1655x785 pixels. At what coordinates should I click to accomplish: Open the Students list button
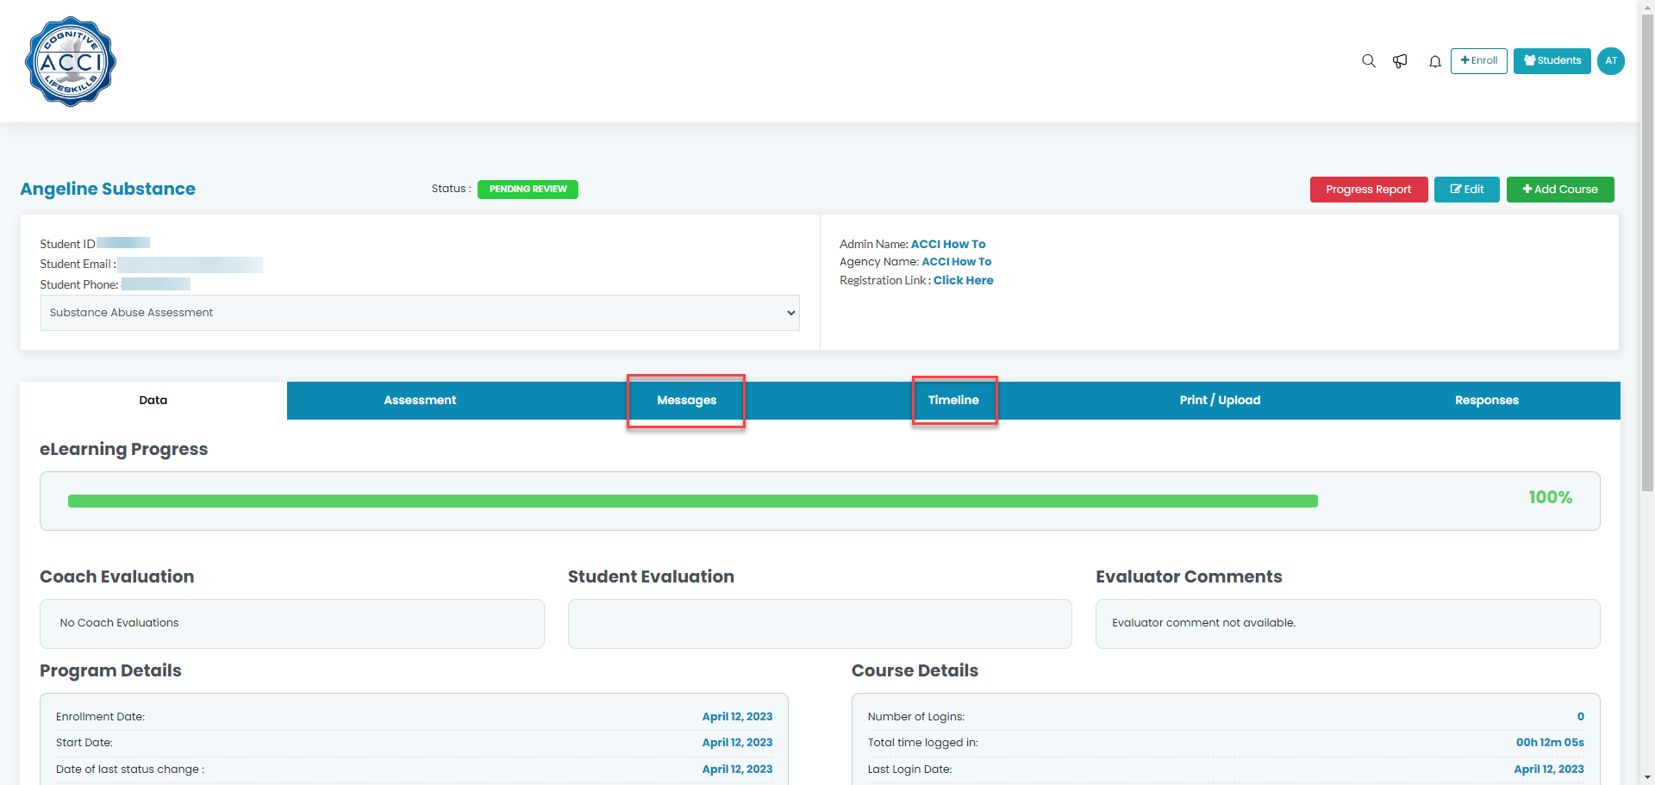click(x=1552, y=61)
